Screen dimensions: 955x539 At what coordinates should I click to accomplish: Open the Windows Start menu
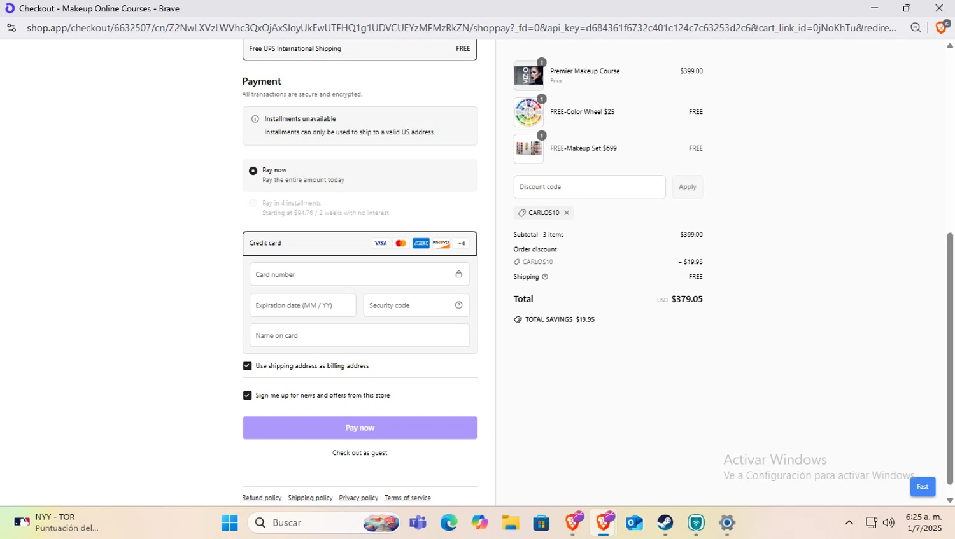[229, 522]
